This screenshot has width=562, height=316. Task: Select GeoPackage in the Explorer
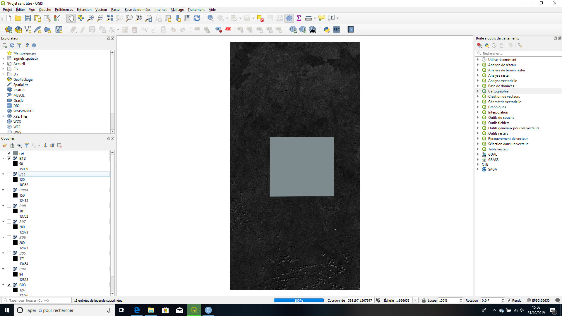click(x=23, y=80)
